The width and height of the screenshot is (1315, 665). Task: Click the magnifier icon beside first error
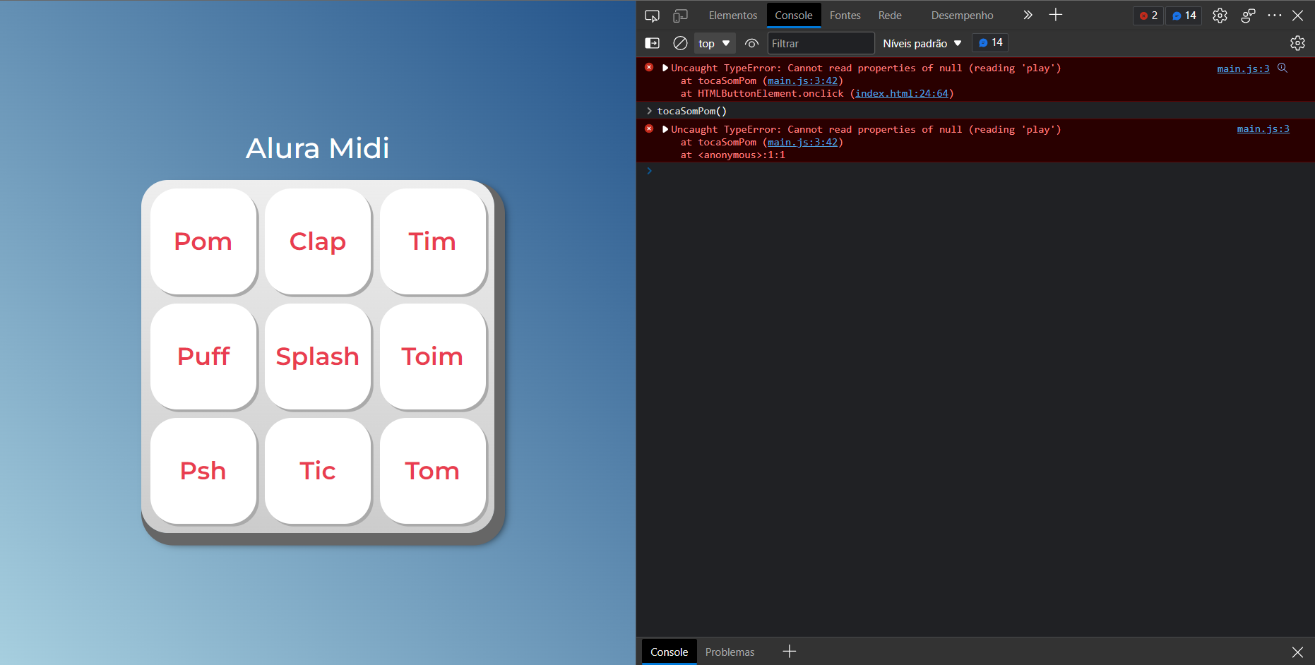click(1283, 68)
